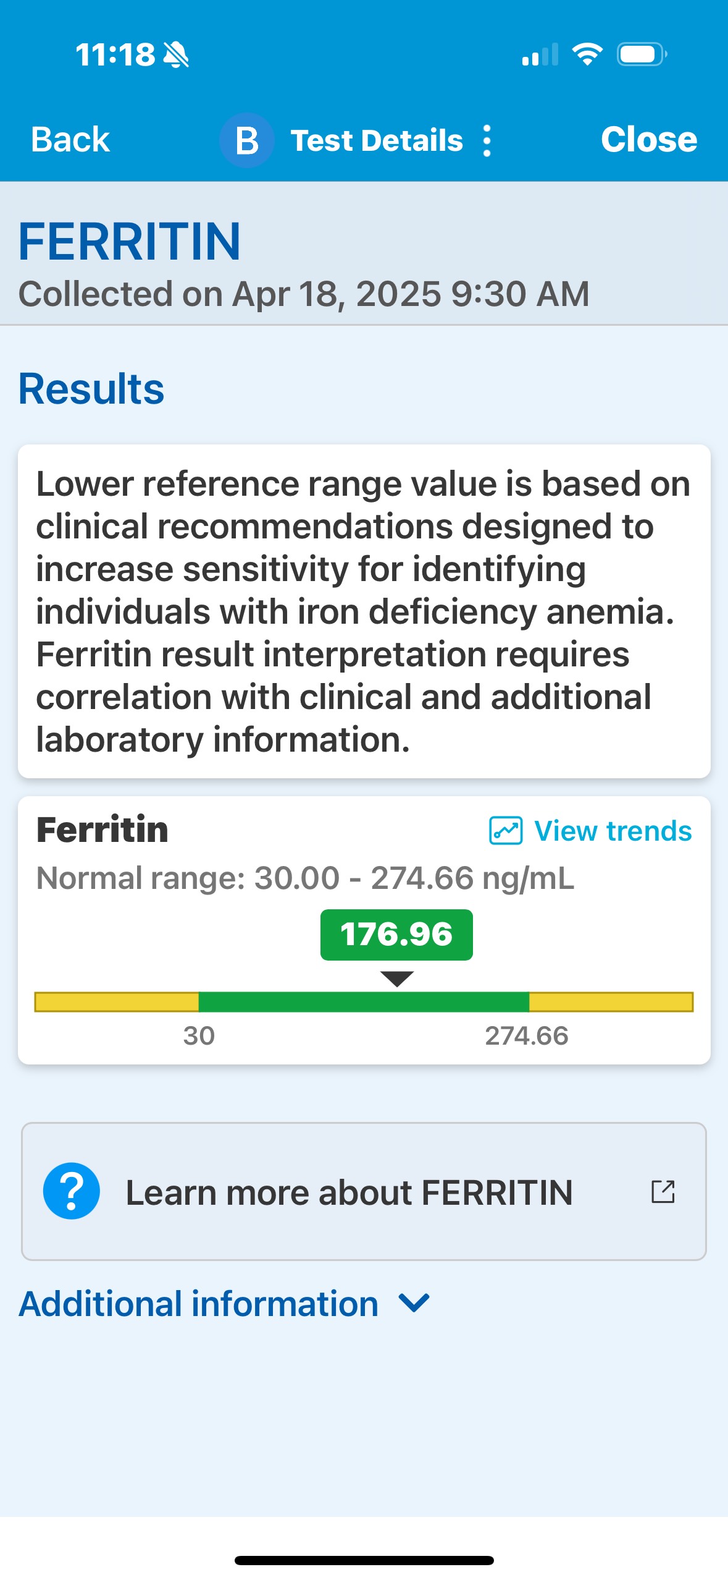Tap the external link icon for FERRITIN
Viewport: 728px width, 1580px height.
click(x=663, y=1191)
